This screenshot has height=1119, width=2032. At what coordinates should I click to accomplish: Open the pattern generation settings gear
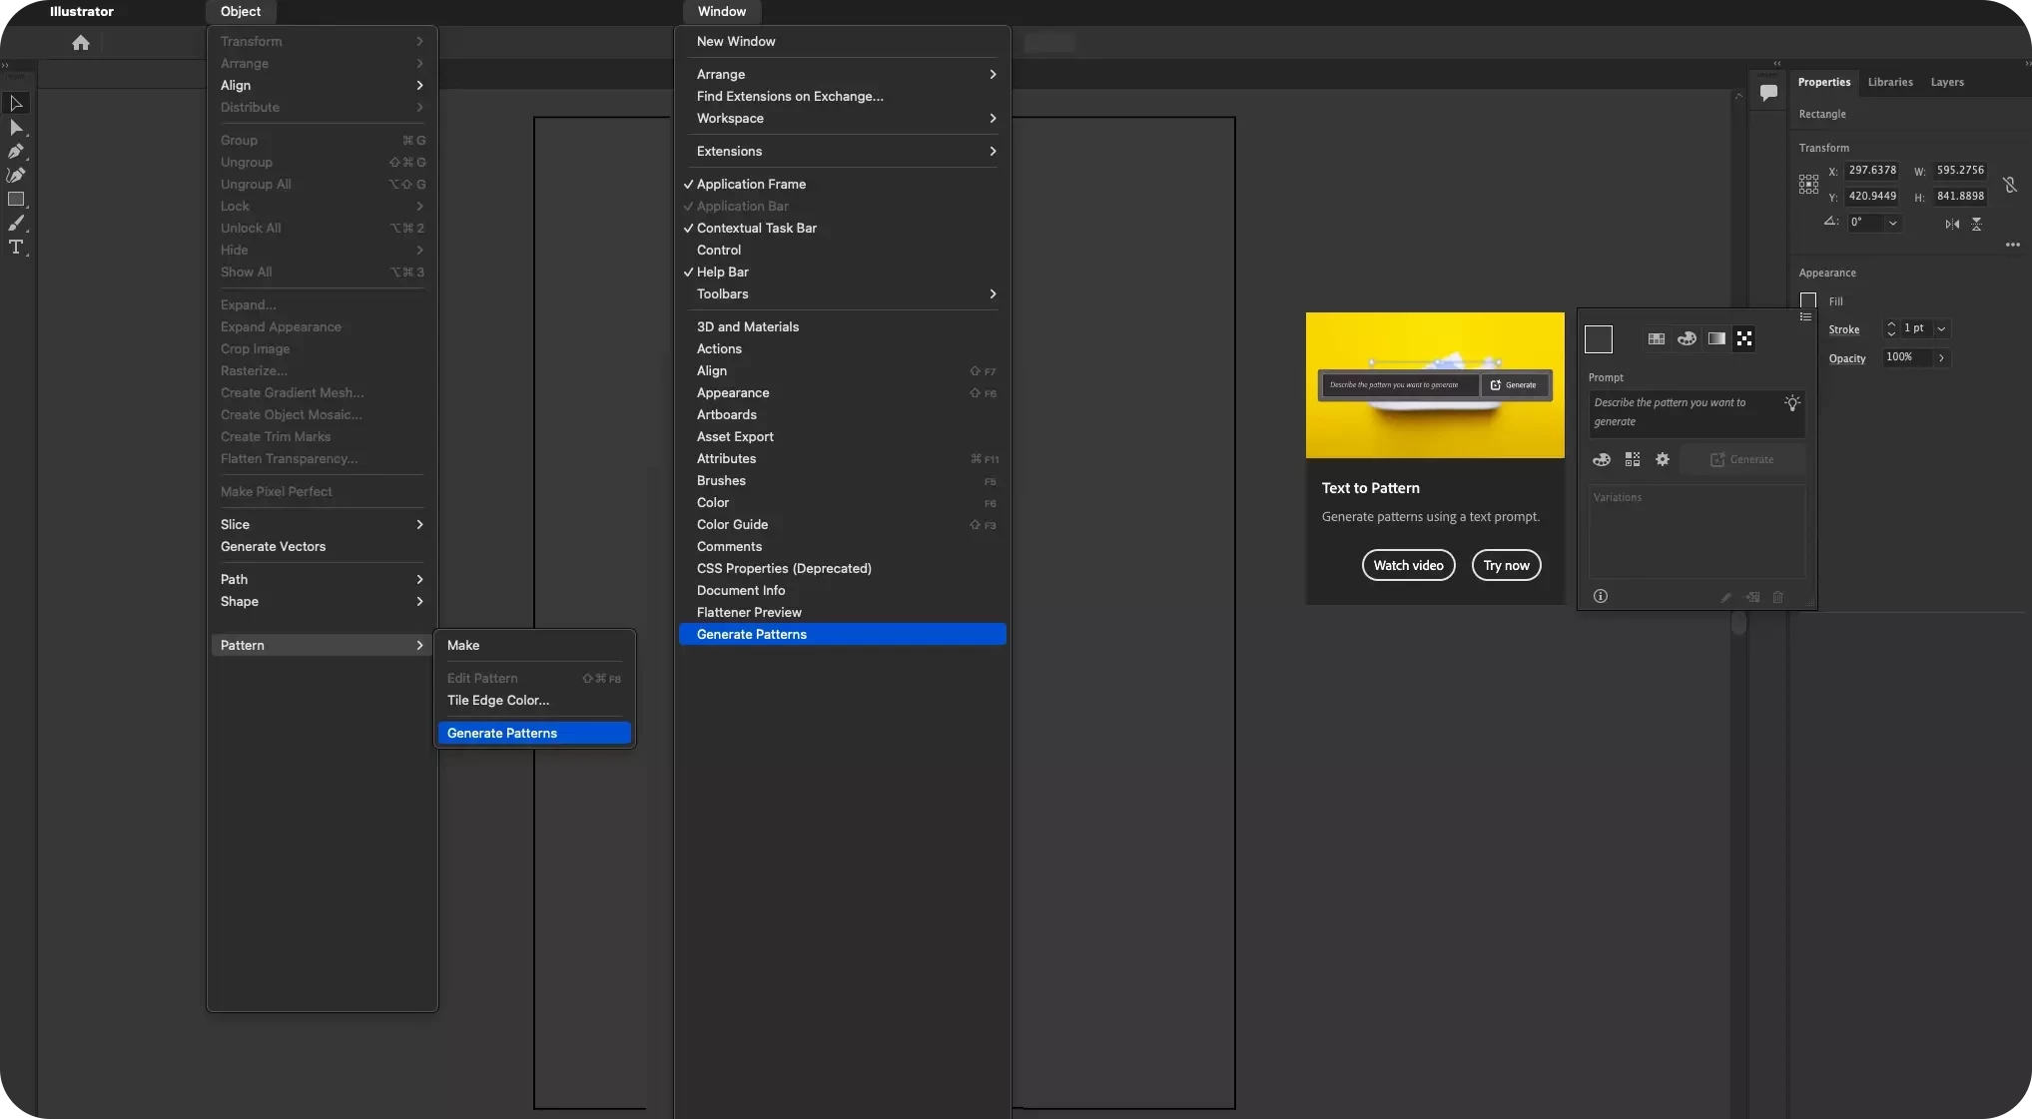click(1662, 459)
